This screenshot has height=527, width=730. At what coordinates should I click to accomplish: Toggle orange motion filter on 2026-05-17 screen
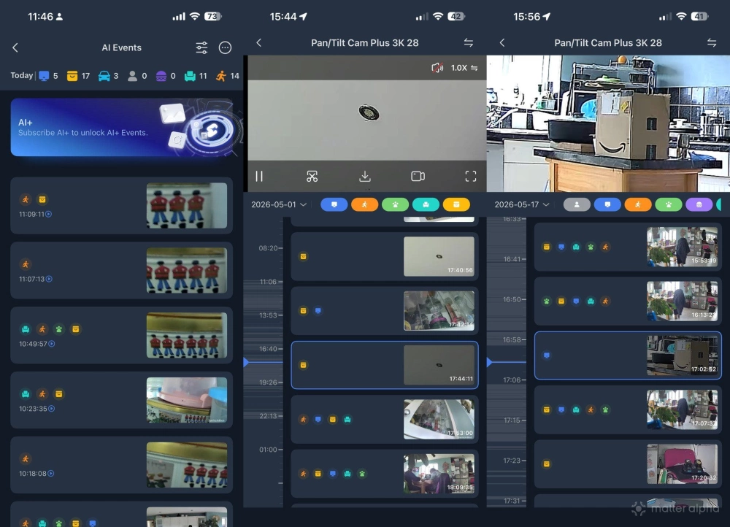(x=638, y=204)
